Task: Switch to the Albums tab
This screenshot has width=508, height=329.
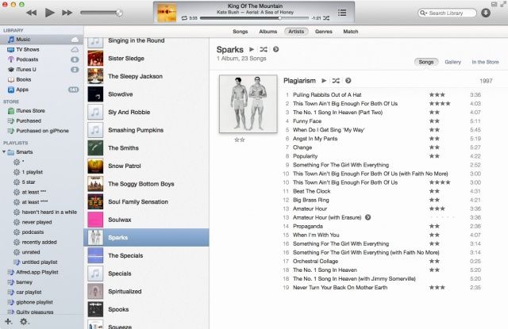Action: click(x=268, y=32)
